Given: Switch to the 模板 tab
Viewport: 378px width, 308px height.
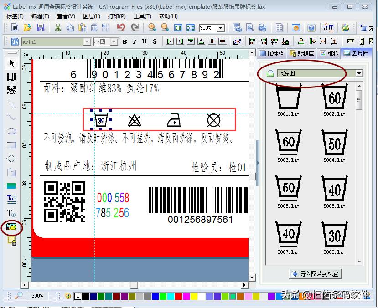Looking at the screenshot, I should [x=329, y=53].
